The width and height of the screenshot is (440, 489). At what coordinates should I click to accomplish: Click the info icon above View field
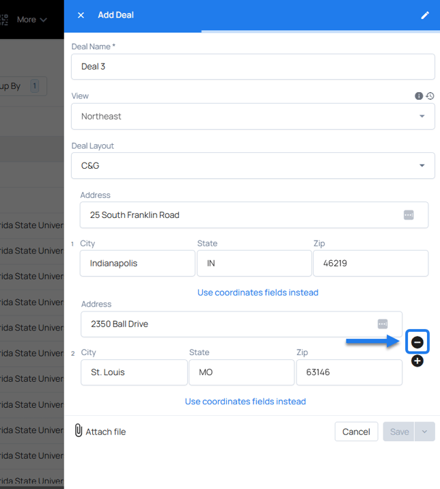click(x=419, y=96)
